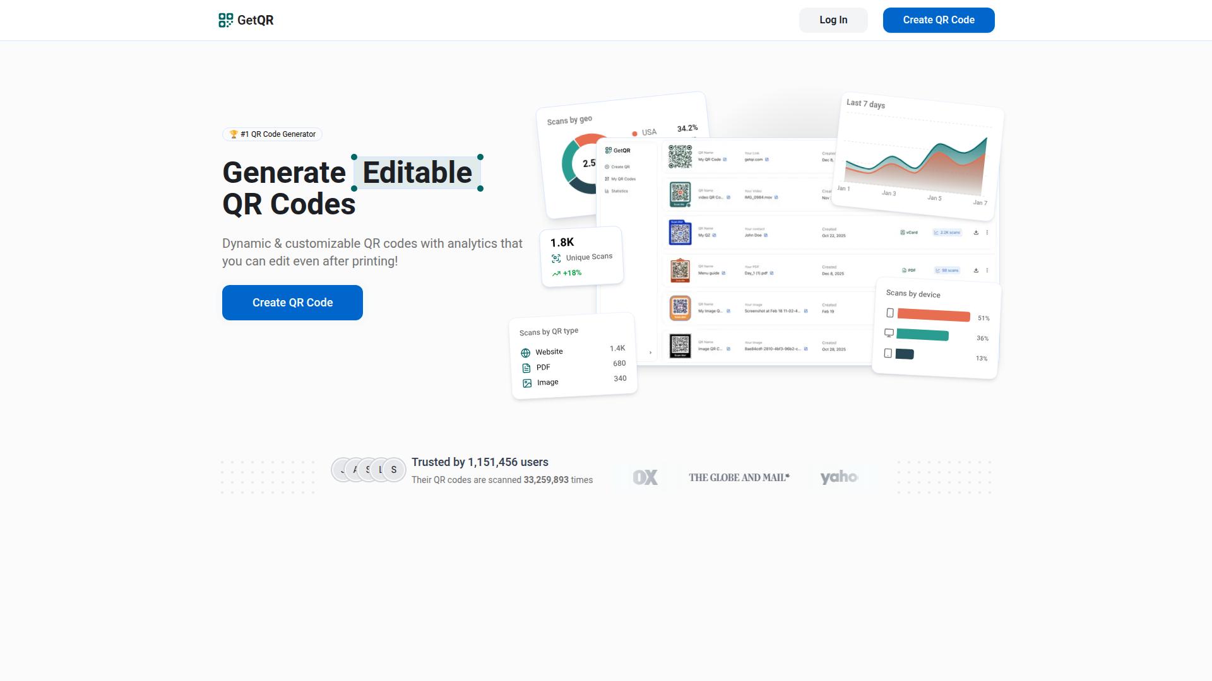
Task: Click the desktop monitor icon in Scans by device
Action: (x=890, y=333)
